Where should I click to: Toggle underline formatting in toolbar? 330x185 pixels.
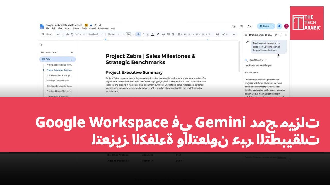[x=148, y=34]
